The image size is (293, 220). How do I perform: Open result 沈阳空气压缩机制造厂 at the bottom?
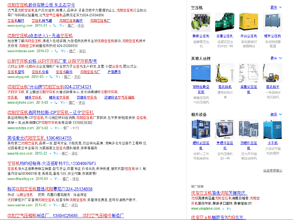coord(66,216)
